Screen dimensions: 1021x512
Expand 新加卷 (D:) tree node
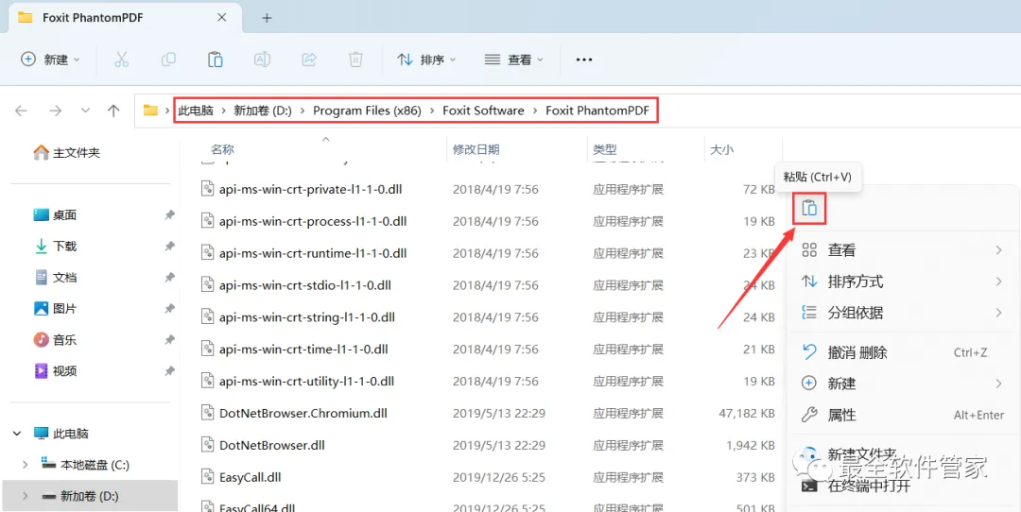click(26, 496)
